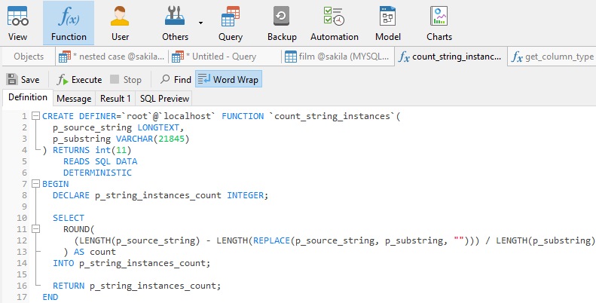The width and height of the screenshot is (596, 303).
Task: Switch to the nested case @sakila tab
Action: 112,57
